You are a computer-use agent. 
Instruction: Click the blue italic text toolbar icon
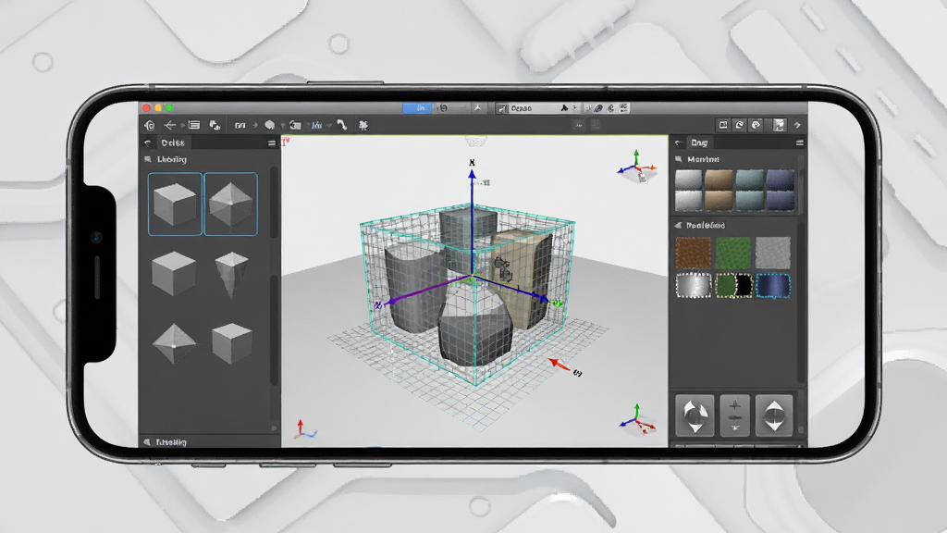[x=316, y=125]
